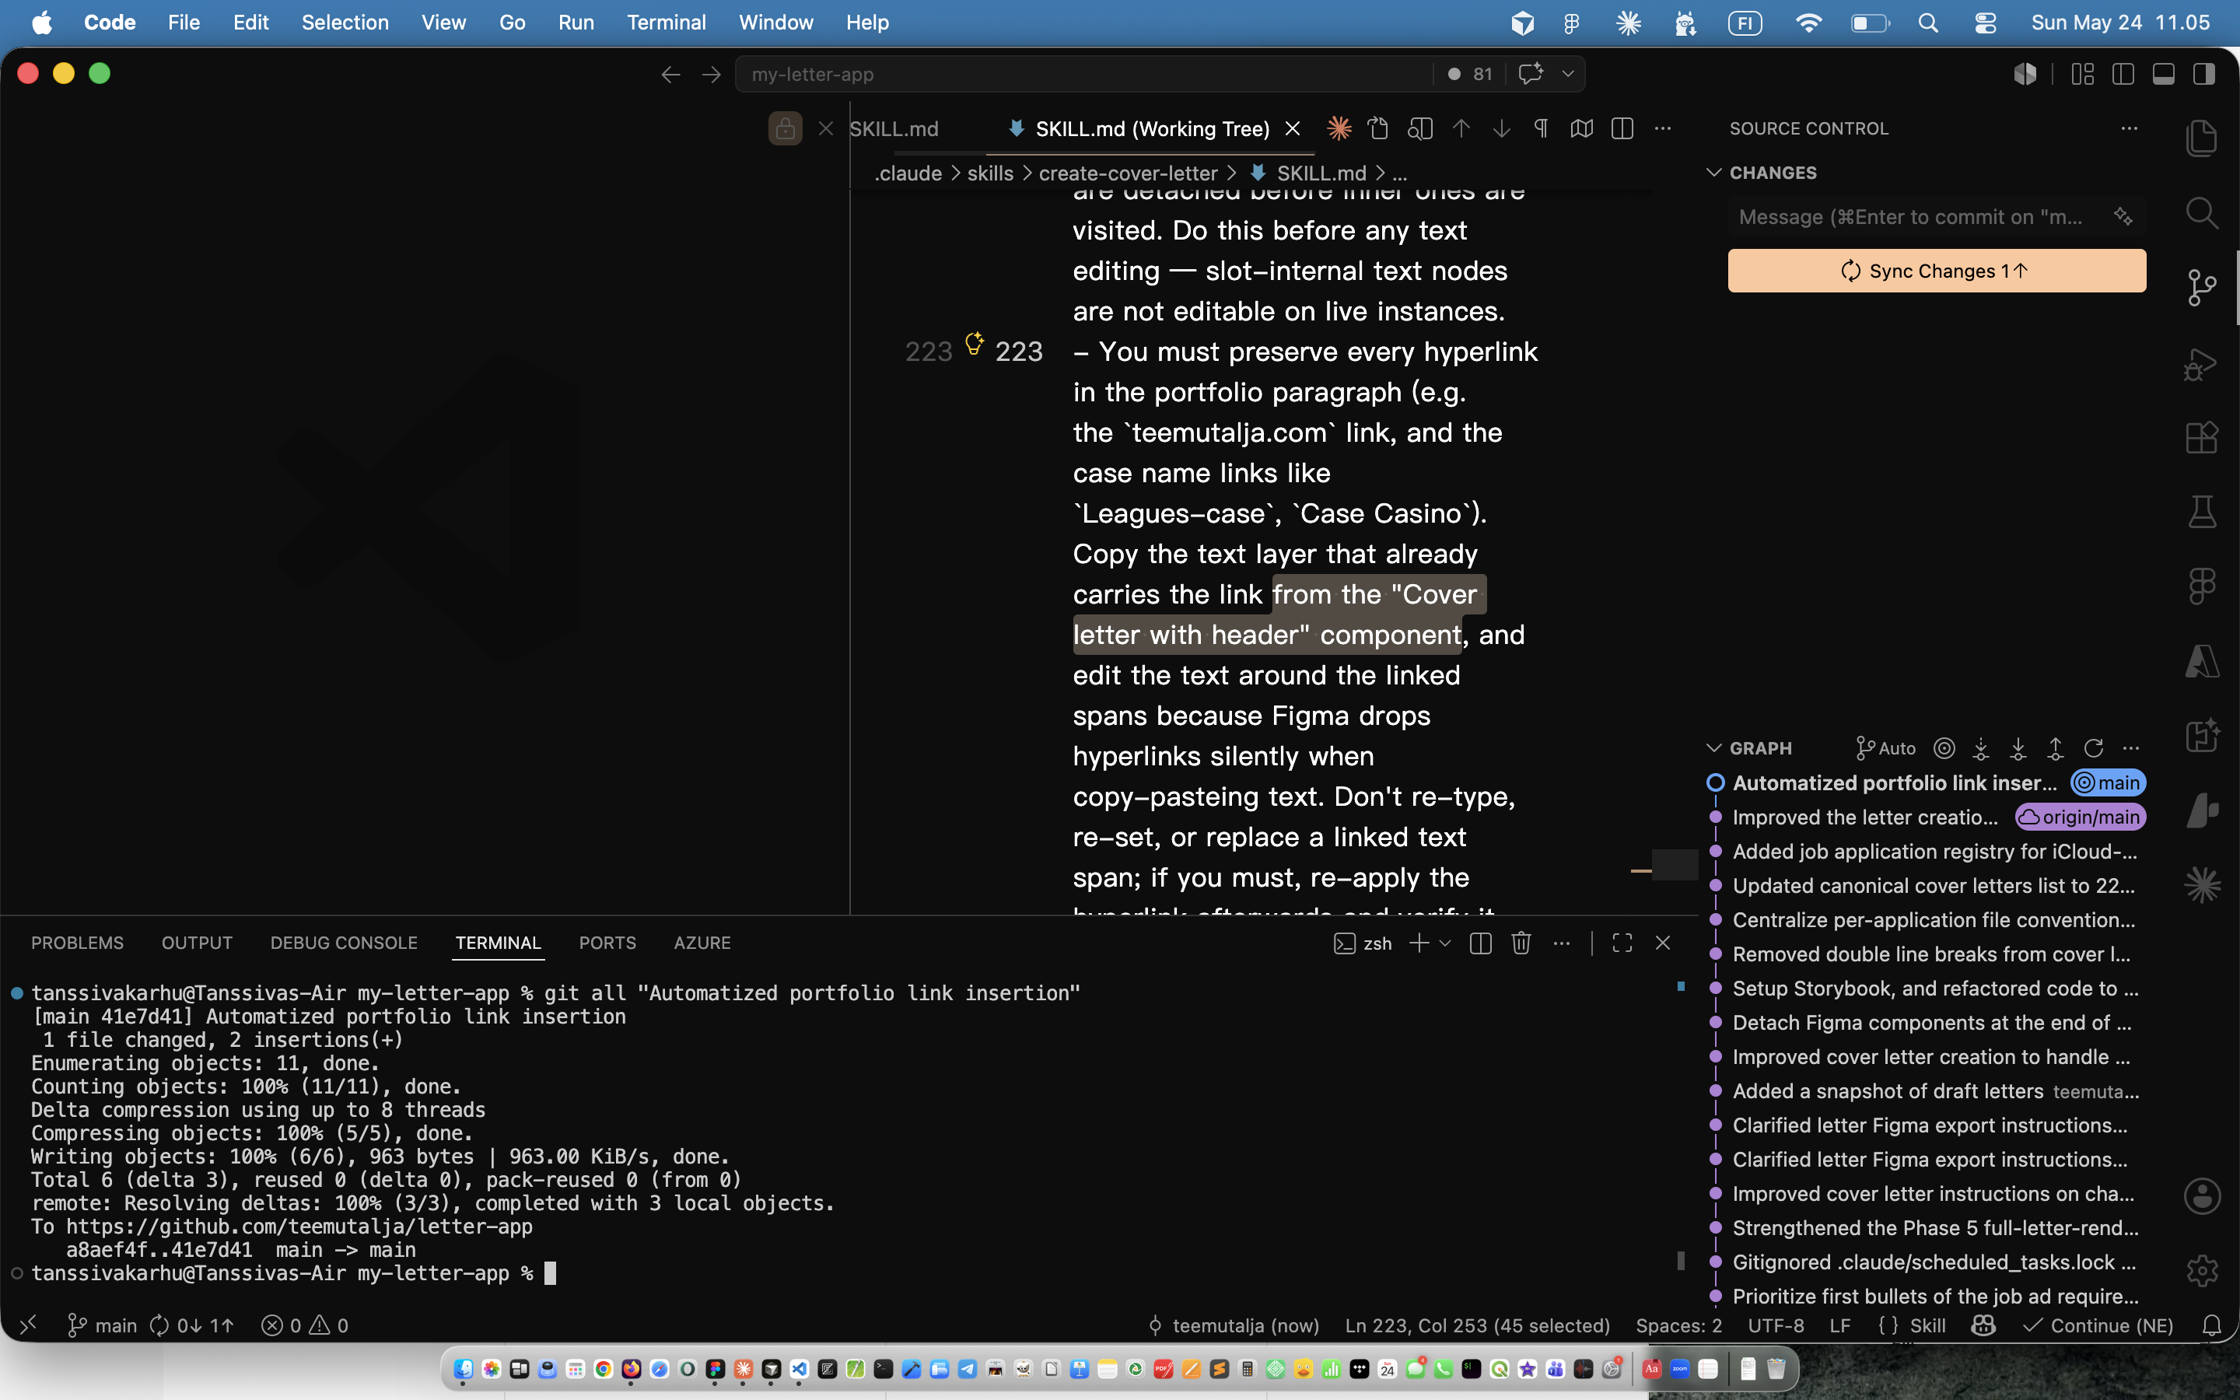Image resolution: width=2240 pixels, height=1400 pixels.
Task: Push using the Graph toolbar arrow-up icon
Action: click(x=2055, y=748)
